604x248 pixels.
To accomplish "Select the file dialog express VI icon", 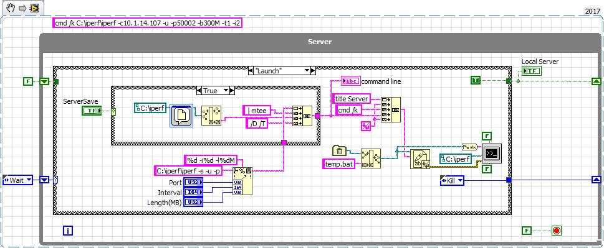I will coord(181,116).
